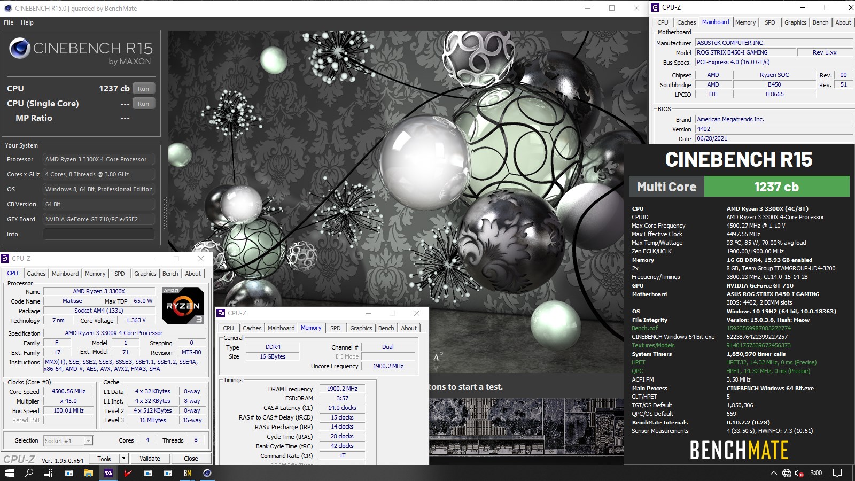The width and height of the screenshot is (855, 481).
Task: Click the Info input field in Cinebench
Action: 99,234
